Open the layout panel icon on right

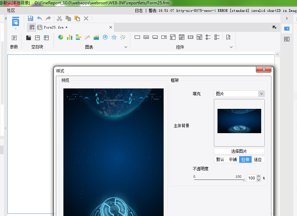click(287, 39)
